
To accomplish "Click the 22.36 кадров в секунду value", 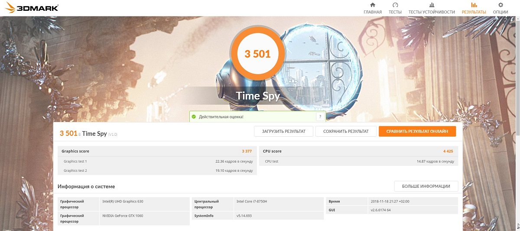I will point(234,161).
